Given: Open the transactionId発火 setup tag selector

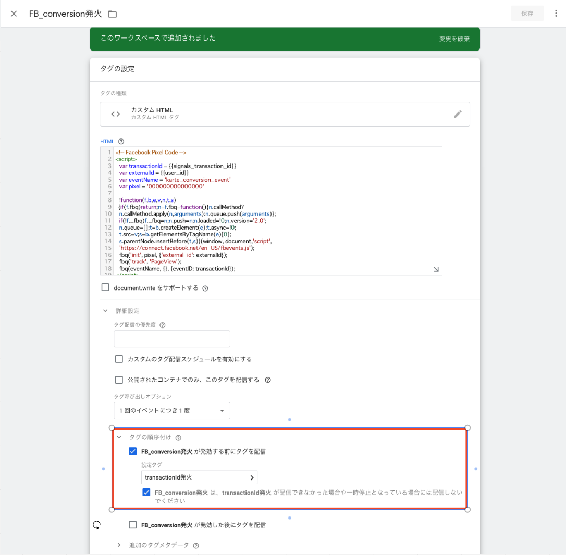Looking at the screenshot, I should (x=199, y=477).
